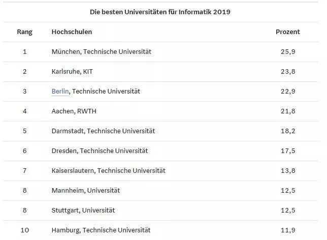Click rank number 10 cell
This screenshot has height=240, width=327.
pos(24,230)
